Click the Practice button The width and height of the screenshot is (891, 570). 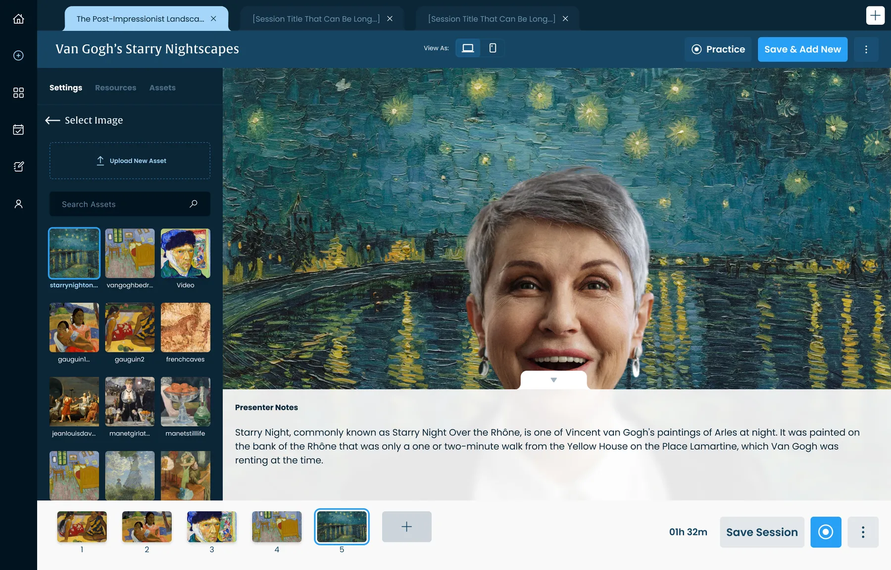coord(718,49)
